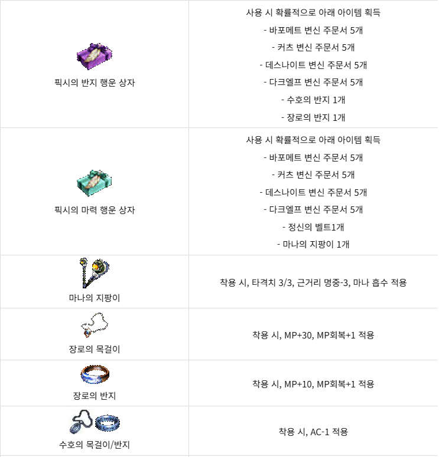Click the 장로의 반지 item name
This screenshot has height=457, width=439.
[x=95, y=396]
